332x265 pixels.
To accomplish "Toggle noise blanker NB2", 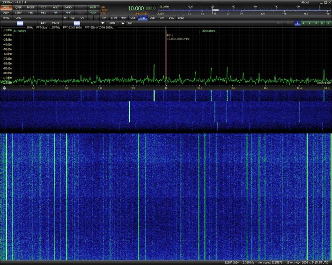I will pos(43,13).
